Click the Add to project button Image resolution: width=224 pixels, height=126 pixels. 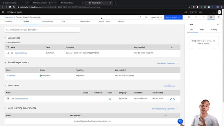(x=173, y=17)
